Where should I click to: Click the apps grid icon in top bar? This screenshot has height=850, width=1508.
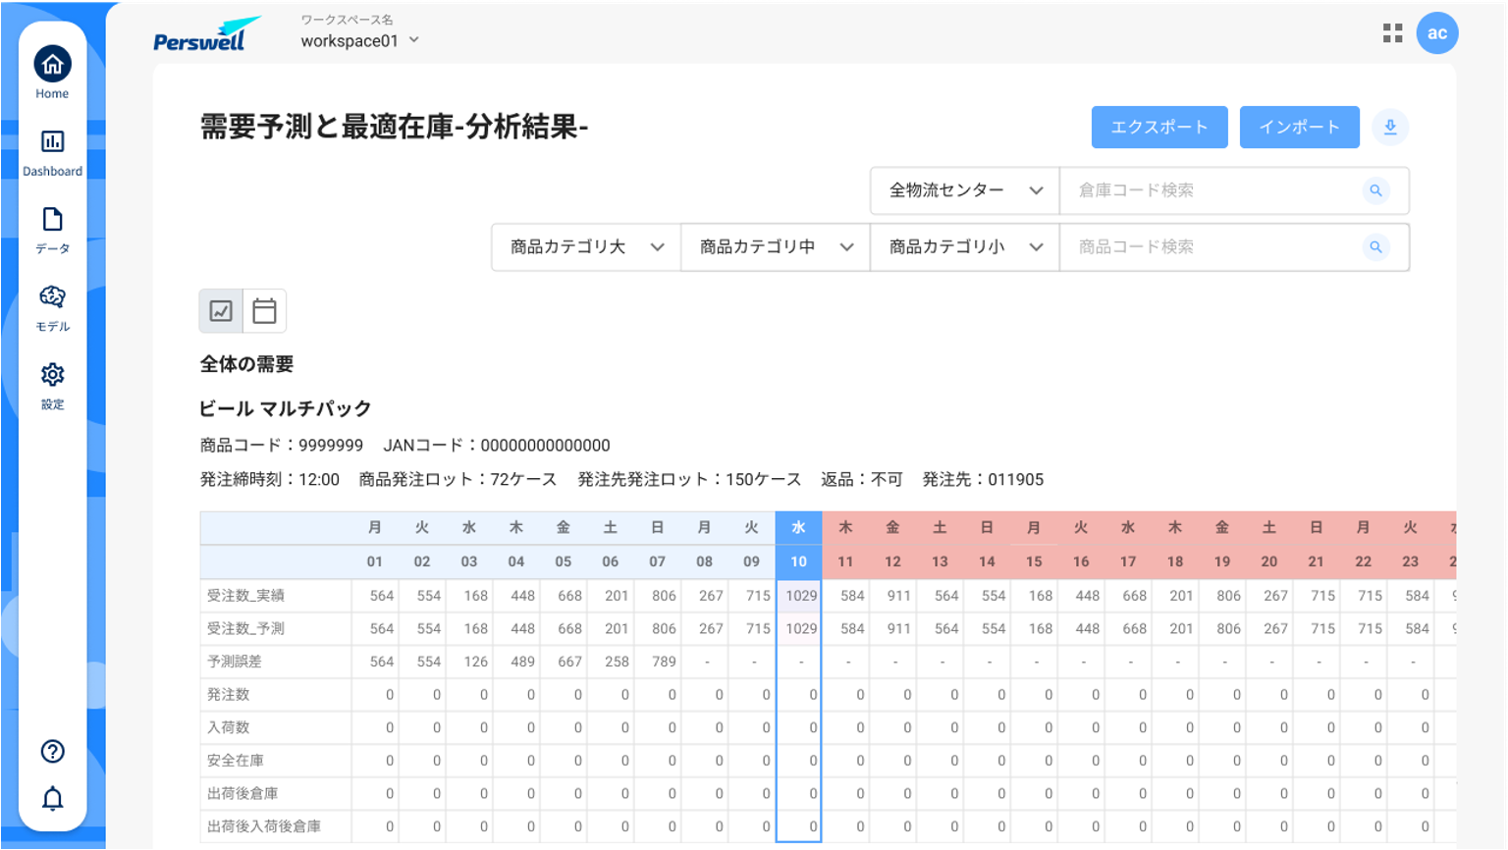(1392, 32)
